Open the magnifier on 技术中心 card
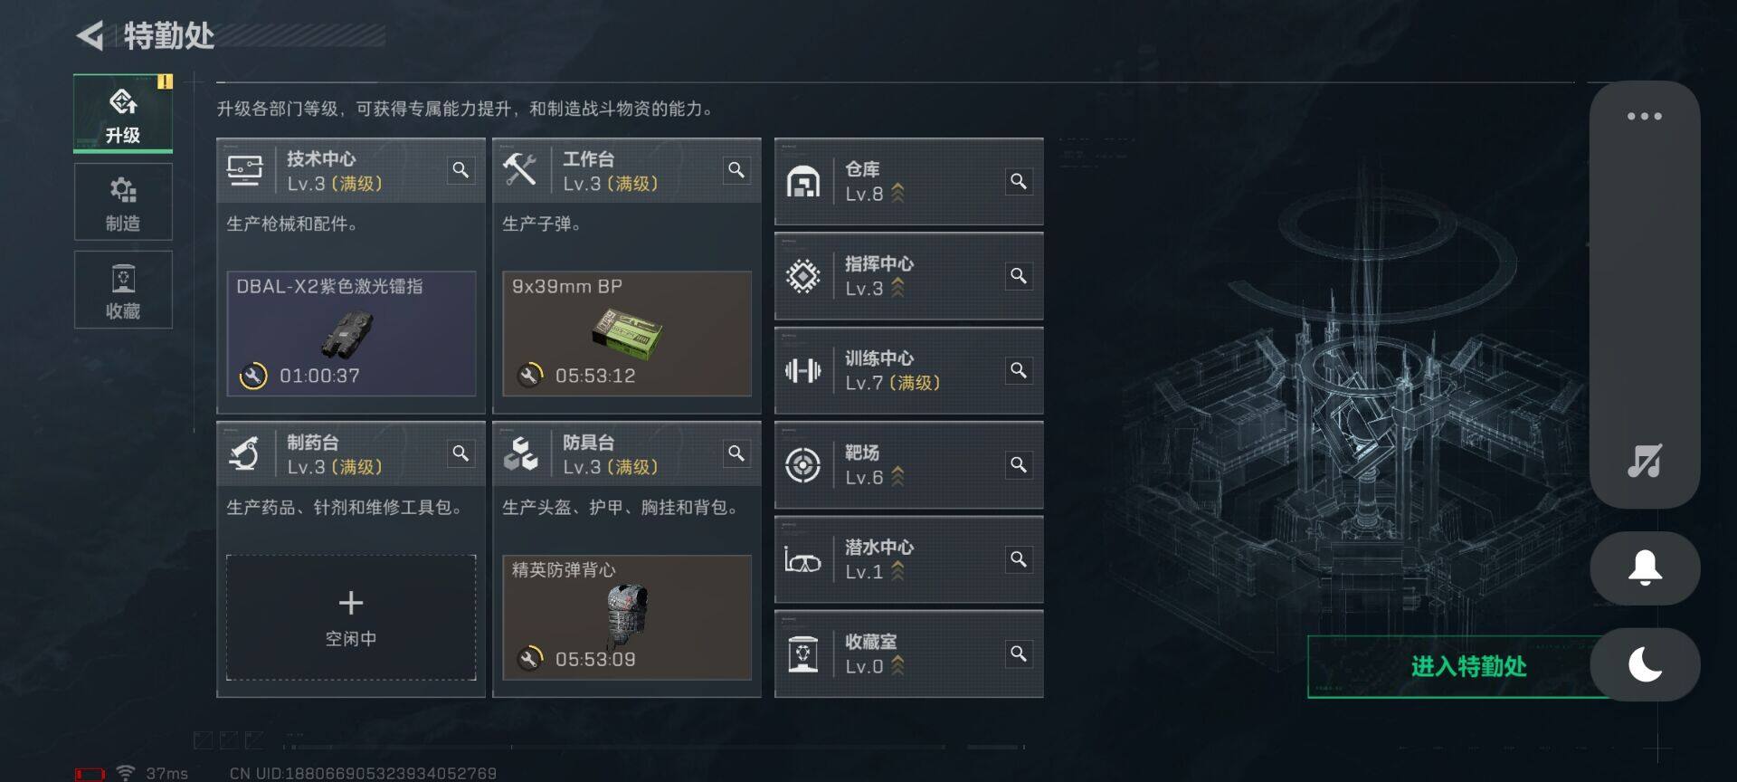The height and width of the screenshot is (782, 1737). click(x=460, y=170)
